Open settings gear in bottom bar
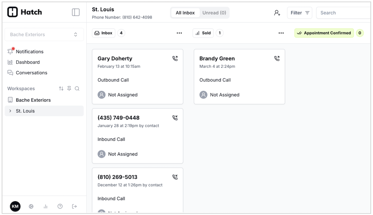Screen dimensions: 373x215 [x=31, y=206]
